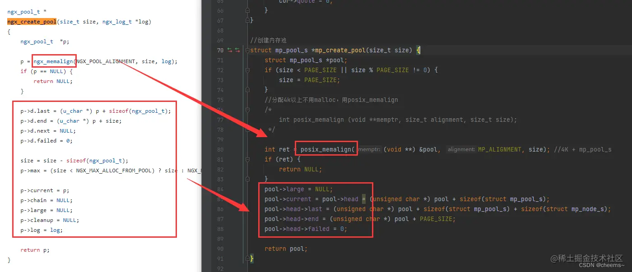Click 'return NULL;' on line 82
This screenshot has height=272, width=632.
pyautogui.click(x=300, y=169)
